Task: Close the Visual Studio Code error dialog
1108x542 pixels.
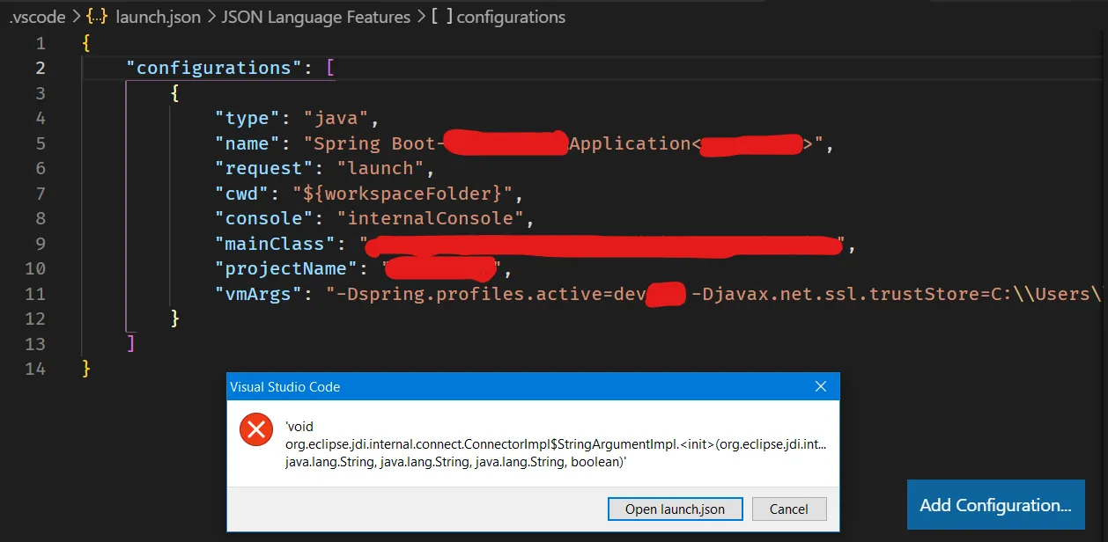Action: (820, 386)
